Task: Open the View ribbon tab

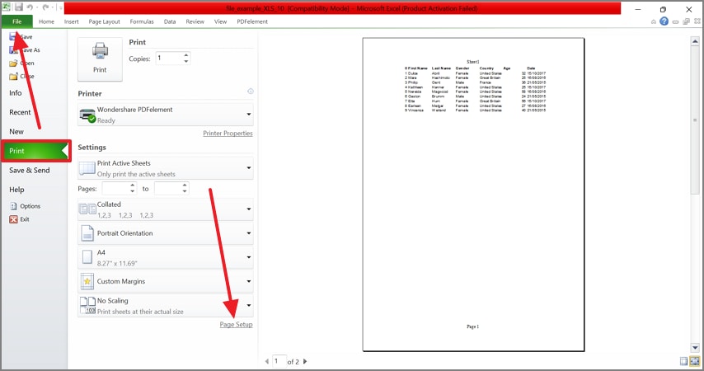Action: (220, 21)
